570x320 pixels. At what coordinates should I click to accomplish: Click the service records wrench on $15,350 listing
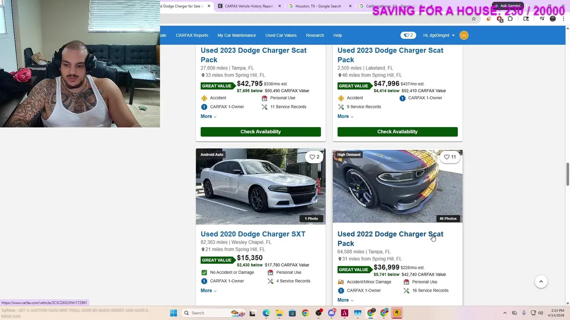270,281
